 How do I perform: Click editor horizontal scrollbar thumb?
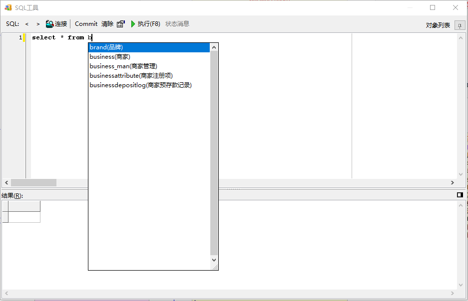point(34,182)
